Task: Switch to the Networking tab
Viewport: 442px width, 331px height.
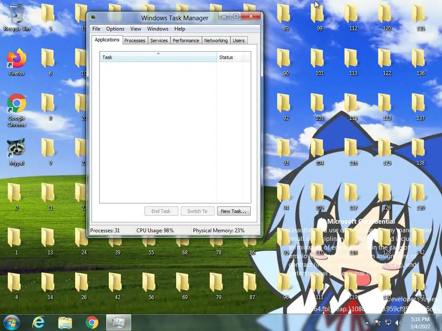Action: click(216, 41)
